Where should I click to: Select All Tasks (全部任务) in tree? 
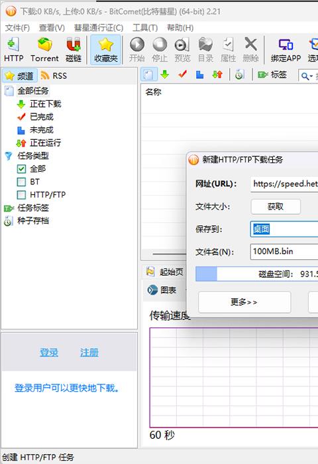[33, 91]
